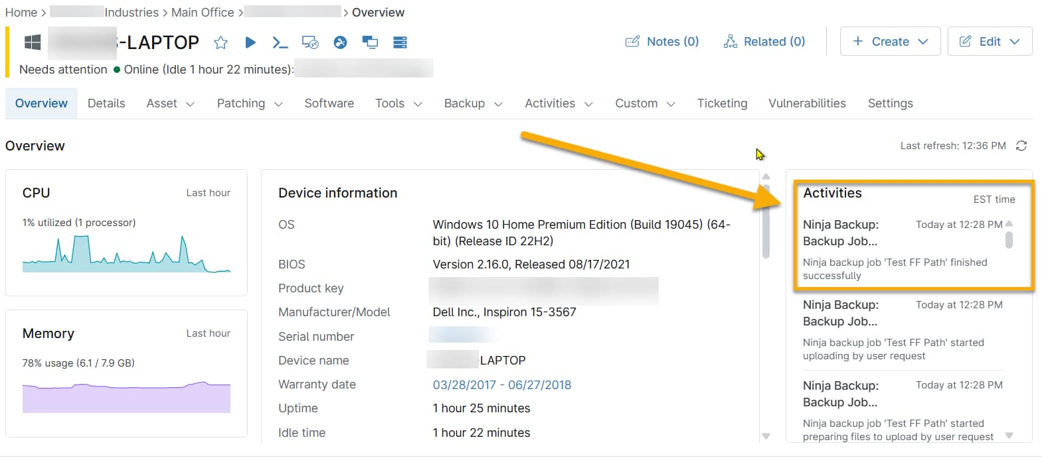Click the dual-monitor screen icon
This screenshot has height=466, width=1042.
370,43
